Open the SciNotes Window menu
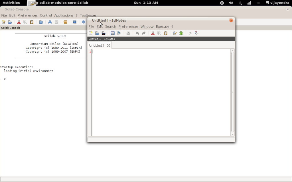Image resolution: width=292 pixels, height=182 pixels. coord(147,26)
